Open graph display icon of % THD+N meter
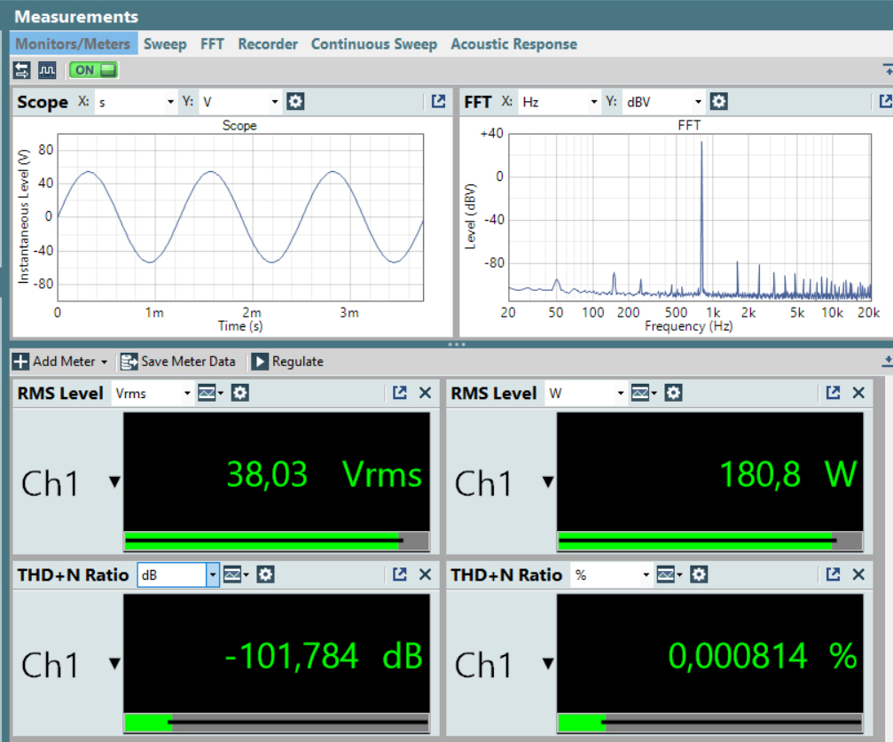Image resolution: width=893 pixels, height=742 pixels. click(x=666, y=575)
